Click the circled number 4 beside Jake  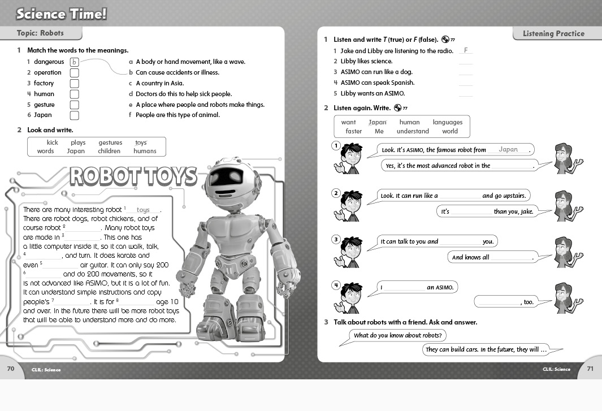336,285
